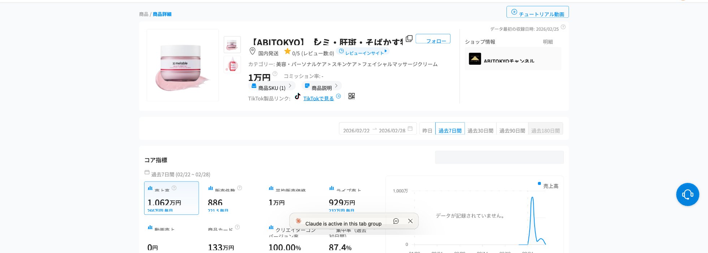Screen dimensions: 708x253
Task: Click the bar chart icon on live sales card
Action: click(x=332, y=188)
